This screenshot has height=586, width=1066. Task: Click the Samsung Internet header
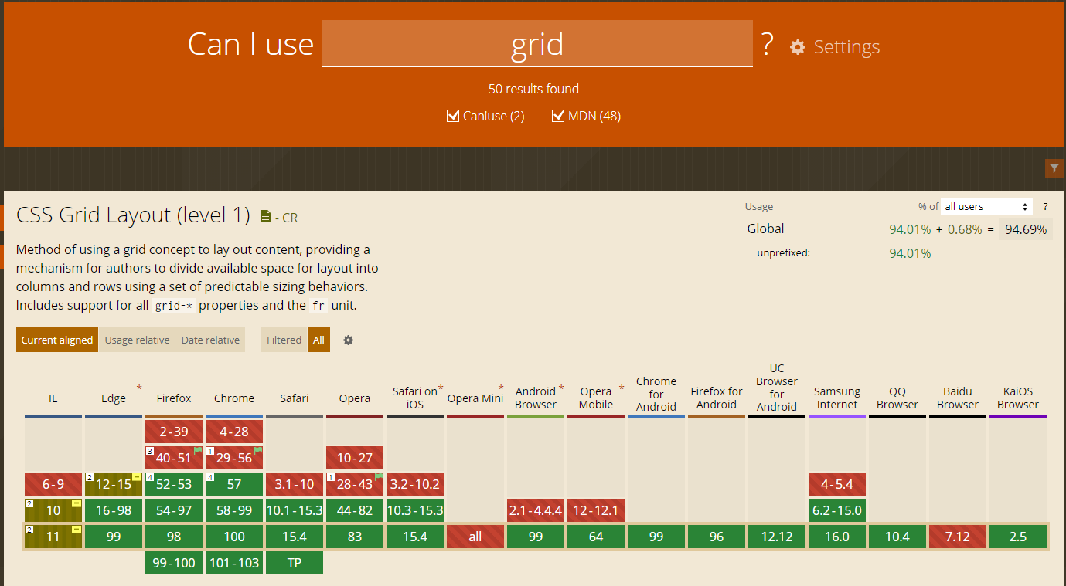pos(837,398)
